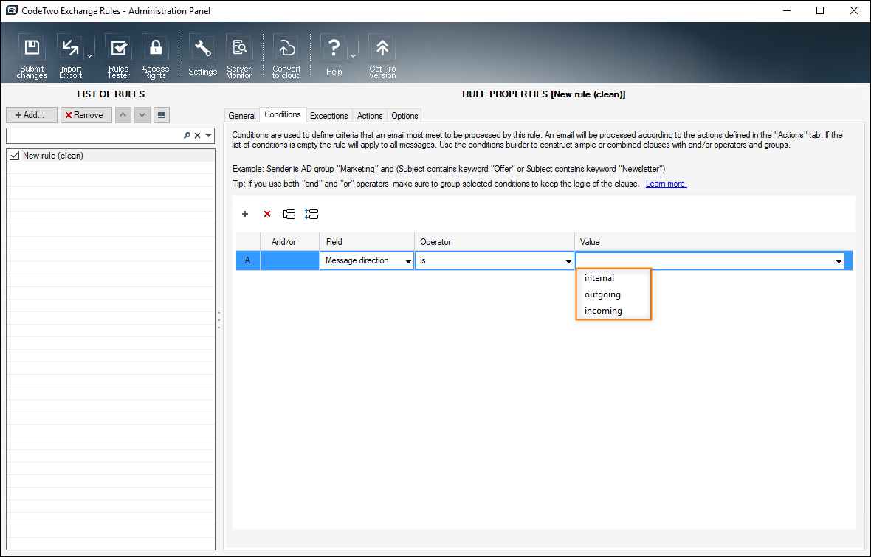Launch the Rules Tester

click(118, 56)
